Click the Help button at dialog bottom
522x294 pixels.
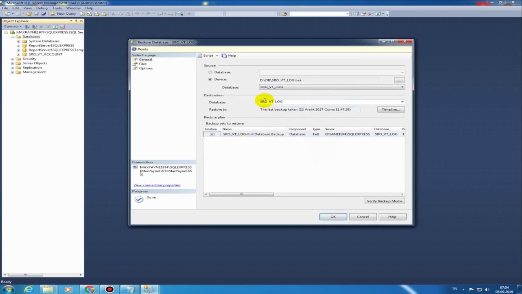pyautogui.click(x=392, y=217)
